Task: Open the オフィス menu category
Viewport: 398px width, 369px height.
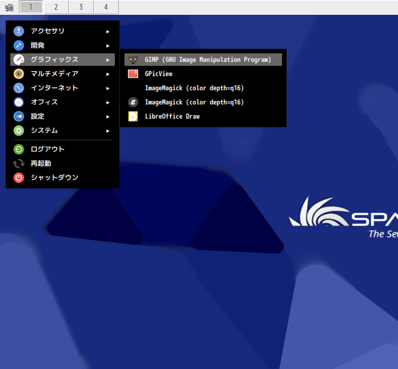Action: [63, 102]
